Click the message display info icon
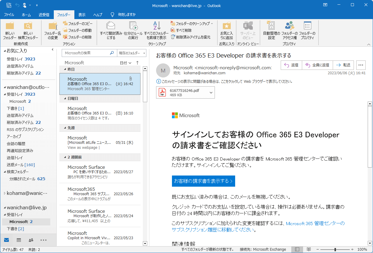This screenshot has width=373, height=253. [x=158, y=81]
